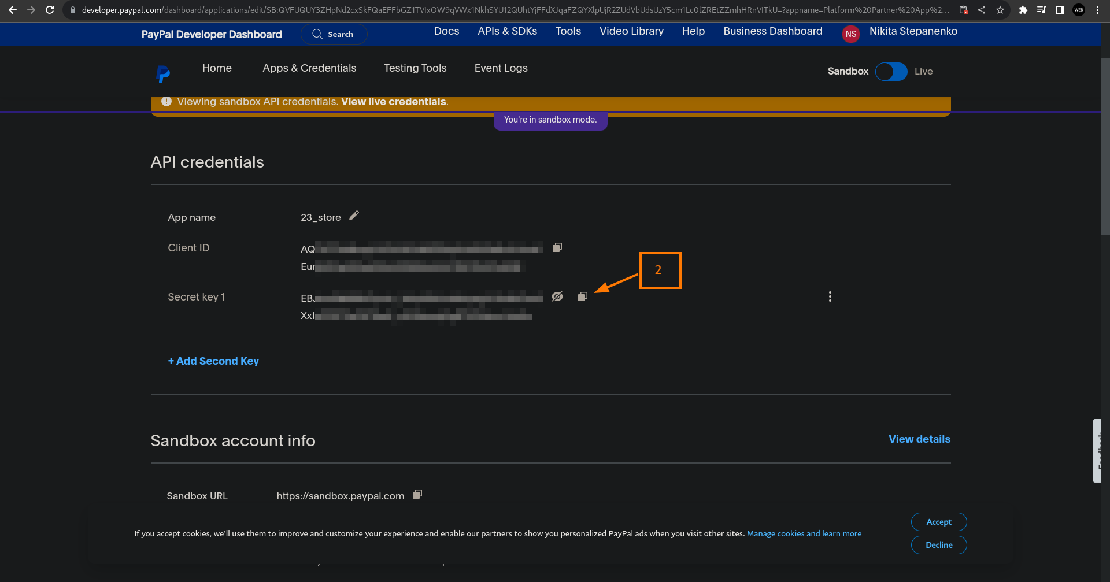Click the browser address bar URL
This screenshot has width=1110, height=582.
pyautogui.click(x=515, y=10)
